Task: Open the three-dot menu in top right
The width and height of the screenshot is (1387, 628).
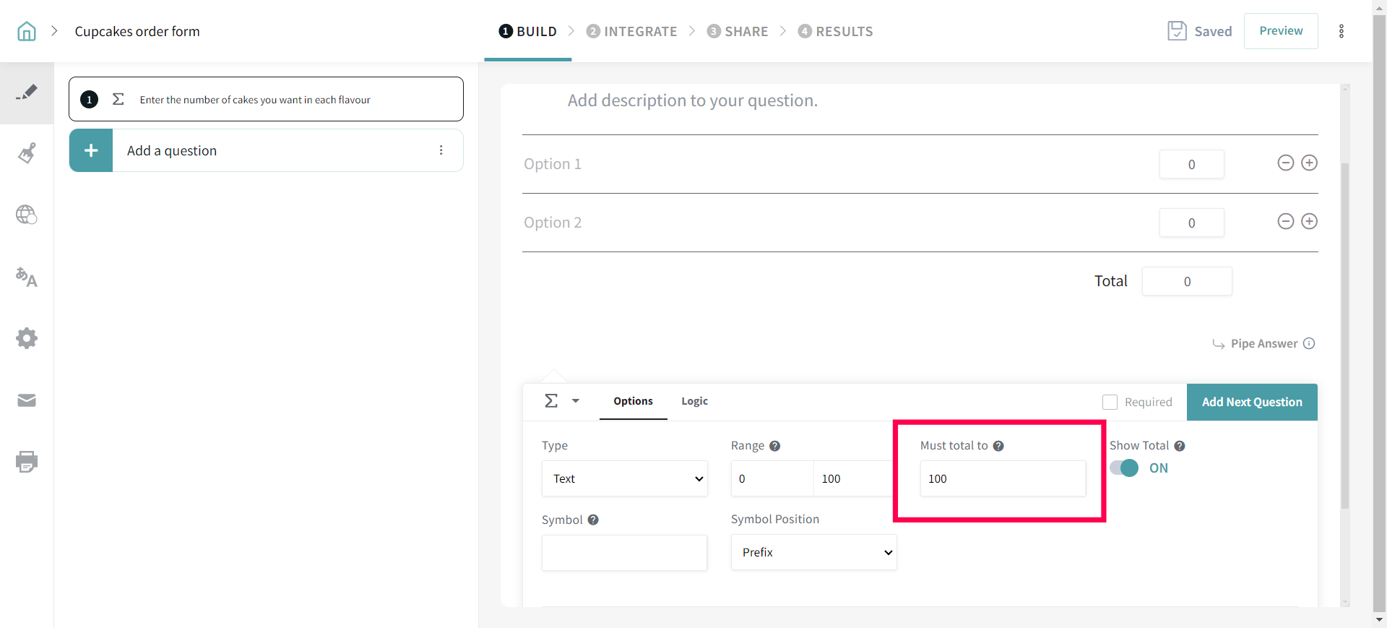Action: [x=1341, y=31]
